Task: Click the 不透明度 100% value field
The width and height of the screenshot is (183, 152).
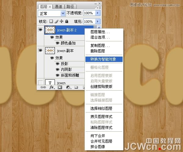Action: (x=89, y=13)
